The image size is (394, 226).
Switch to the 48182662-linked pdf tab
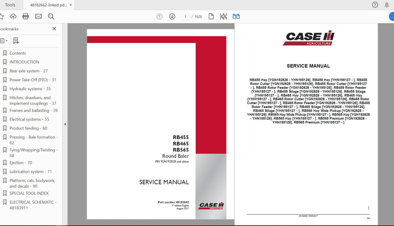click(49, 5)
